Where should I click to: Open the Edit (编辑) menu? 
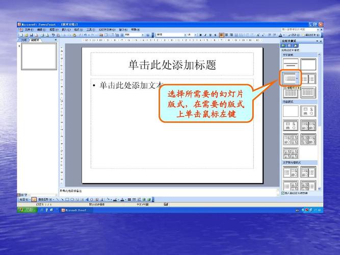[41, 30]
